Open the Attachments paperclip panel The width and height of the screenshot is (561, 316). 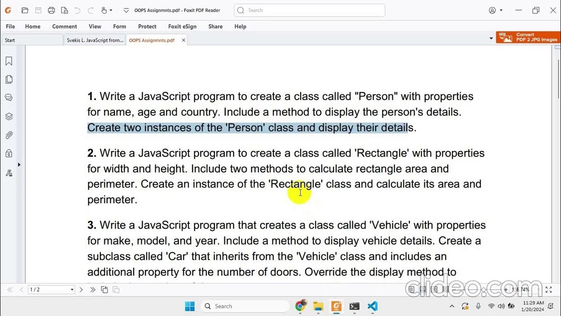point(9,135)
